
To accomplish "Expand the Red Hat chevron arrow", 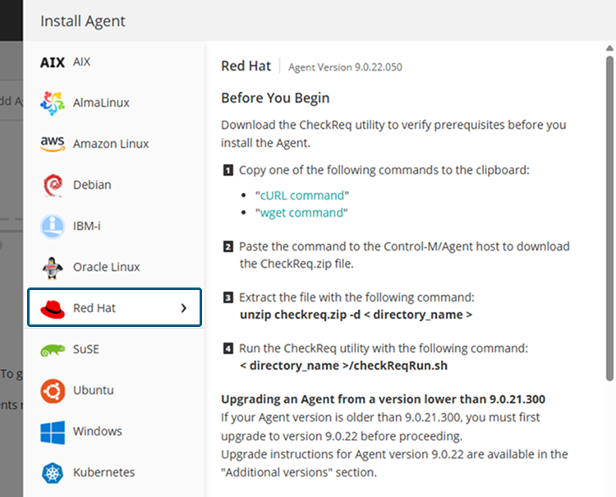I will coord(184,308).
